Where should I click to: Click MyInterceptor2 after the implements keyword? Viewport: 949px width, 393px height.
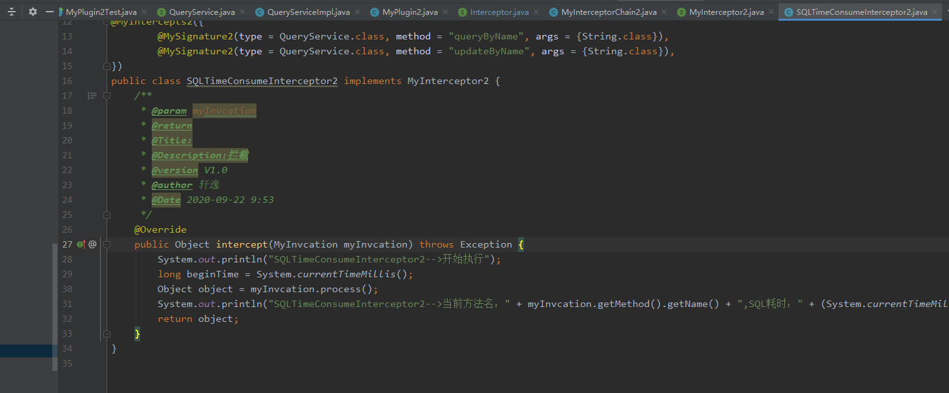(x=448, y=81)
